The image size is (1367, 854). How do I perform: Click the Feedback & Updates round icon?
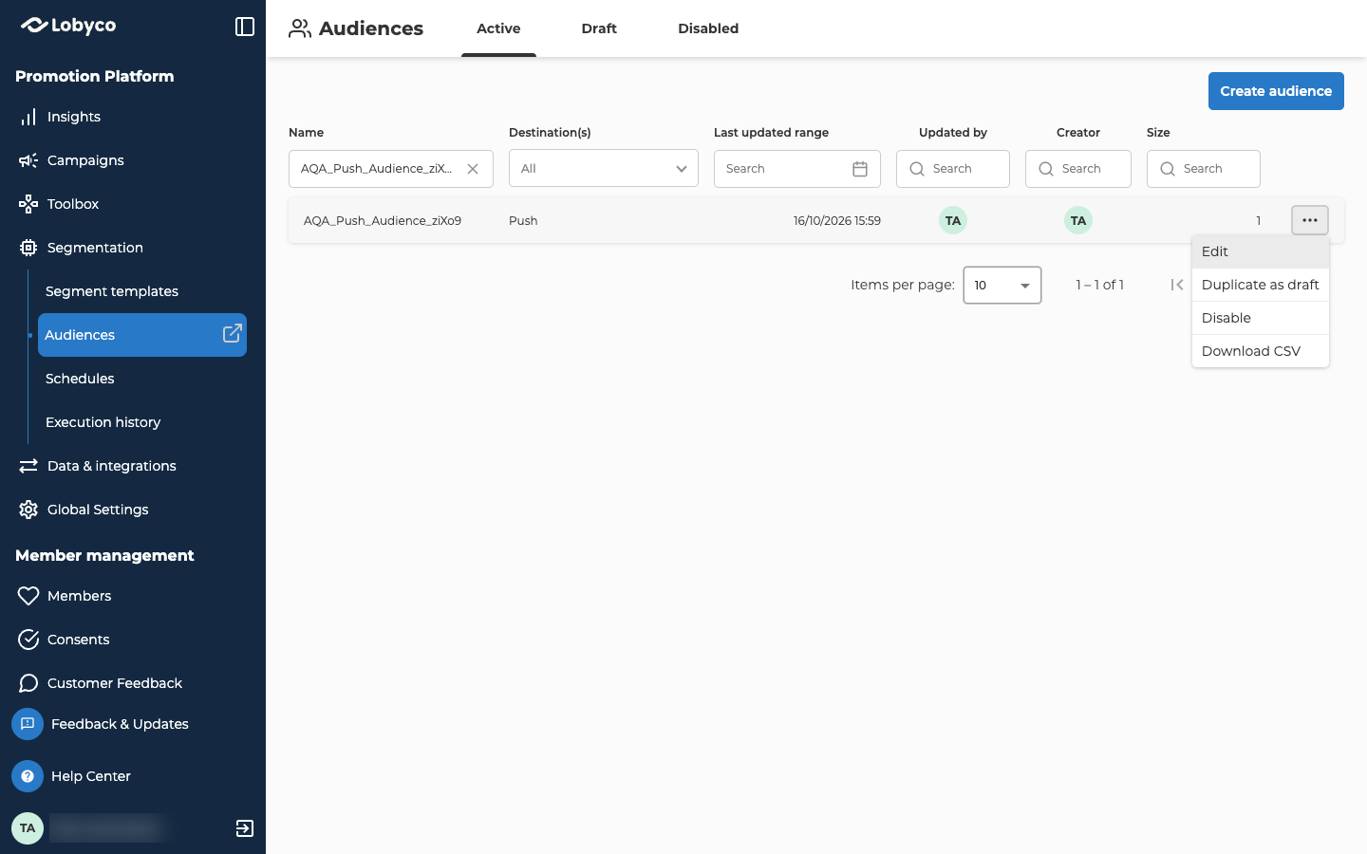(x=28, y=724)
